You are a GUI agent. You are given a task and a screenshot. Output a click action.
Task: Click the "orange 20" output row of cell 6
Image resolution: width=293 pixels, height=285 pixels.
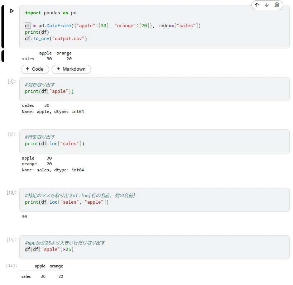(x=37, y=164)
